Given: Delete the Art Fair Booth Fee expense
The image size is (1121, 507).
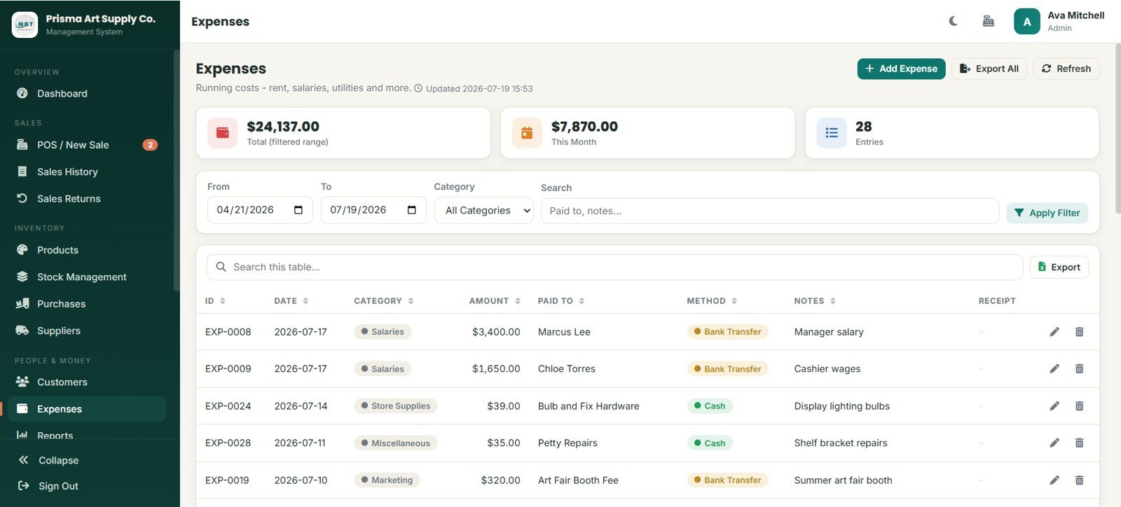Looking at the screenshot, I should pyautogui.click(x=1080, y=480).
